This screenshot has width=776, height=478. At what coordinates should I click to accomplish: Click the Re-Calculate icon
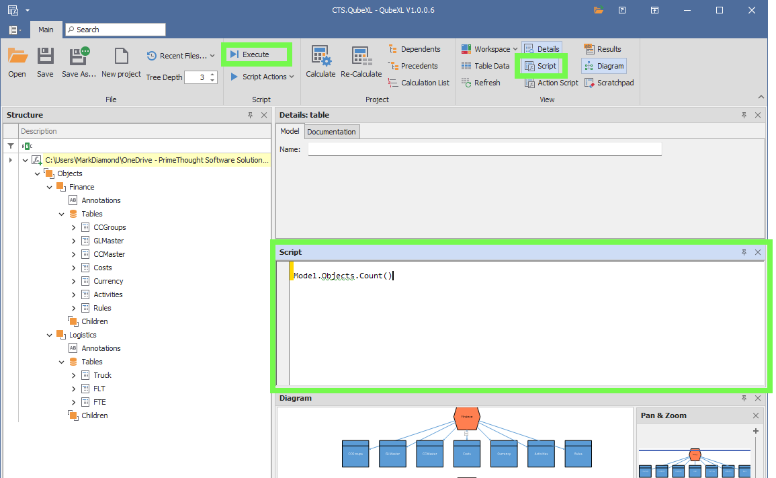click(x=361, y=56)
